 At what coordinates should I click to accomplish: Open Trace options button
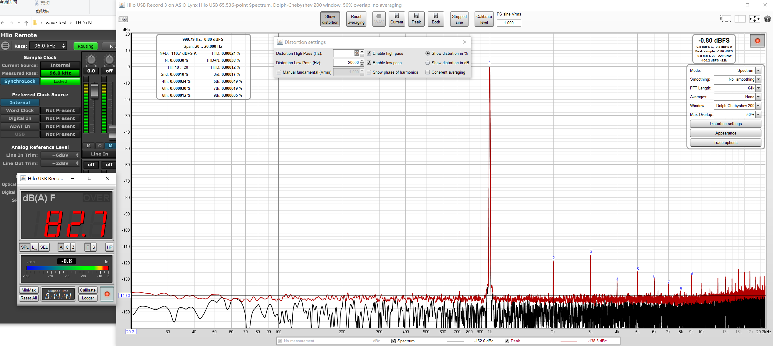pos(725,142)
